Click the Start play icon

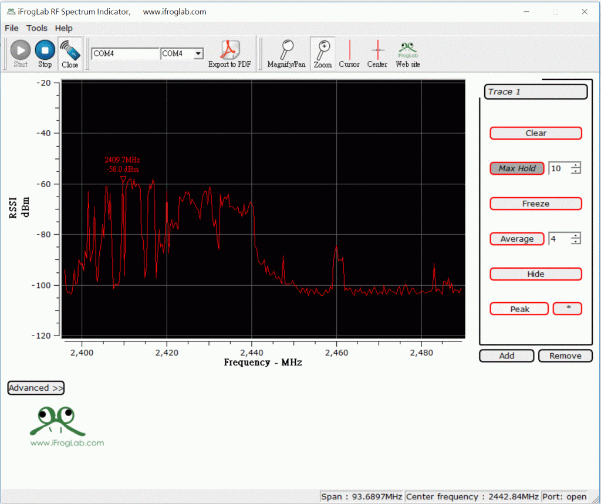(x=21, y=50)
